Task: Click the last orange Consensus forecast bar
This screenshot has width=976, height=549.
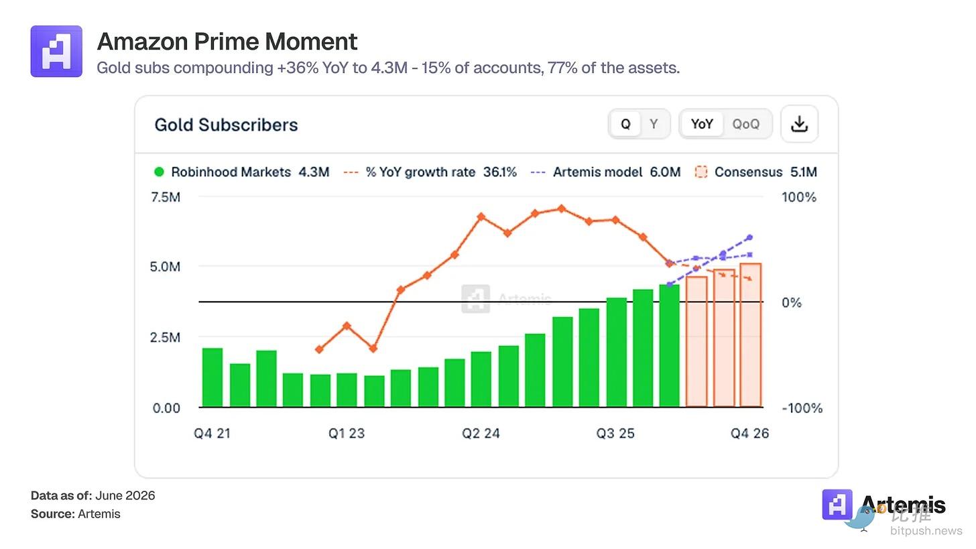Action: (750, 334)
